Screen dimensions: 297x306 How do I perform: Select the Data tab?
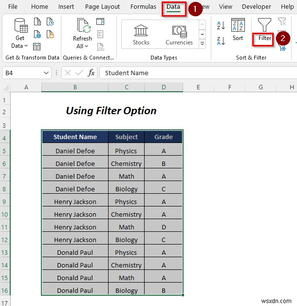coord(173,7)
